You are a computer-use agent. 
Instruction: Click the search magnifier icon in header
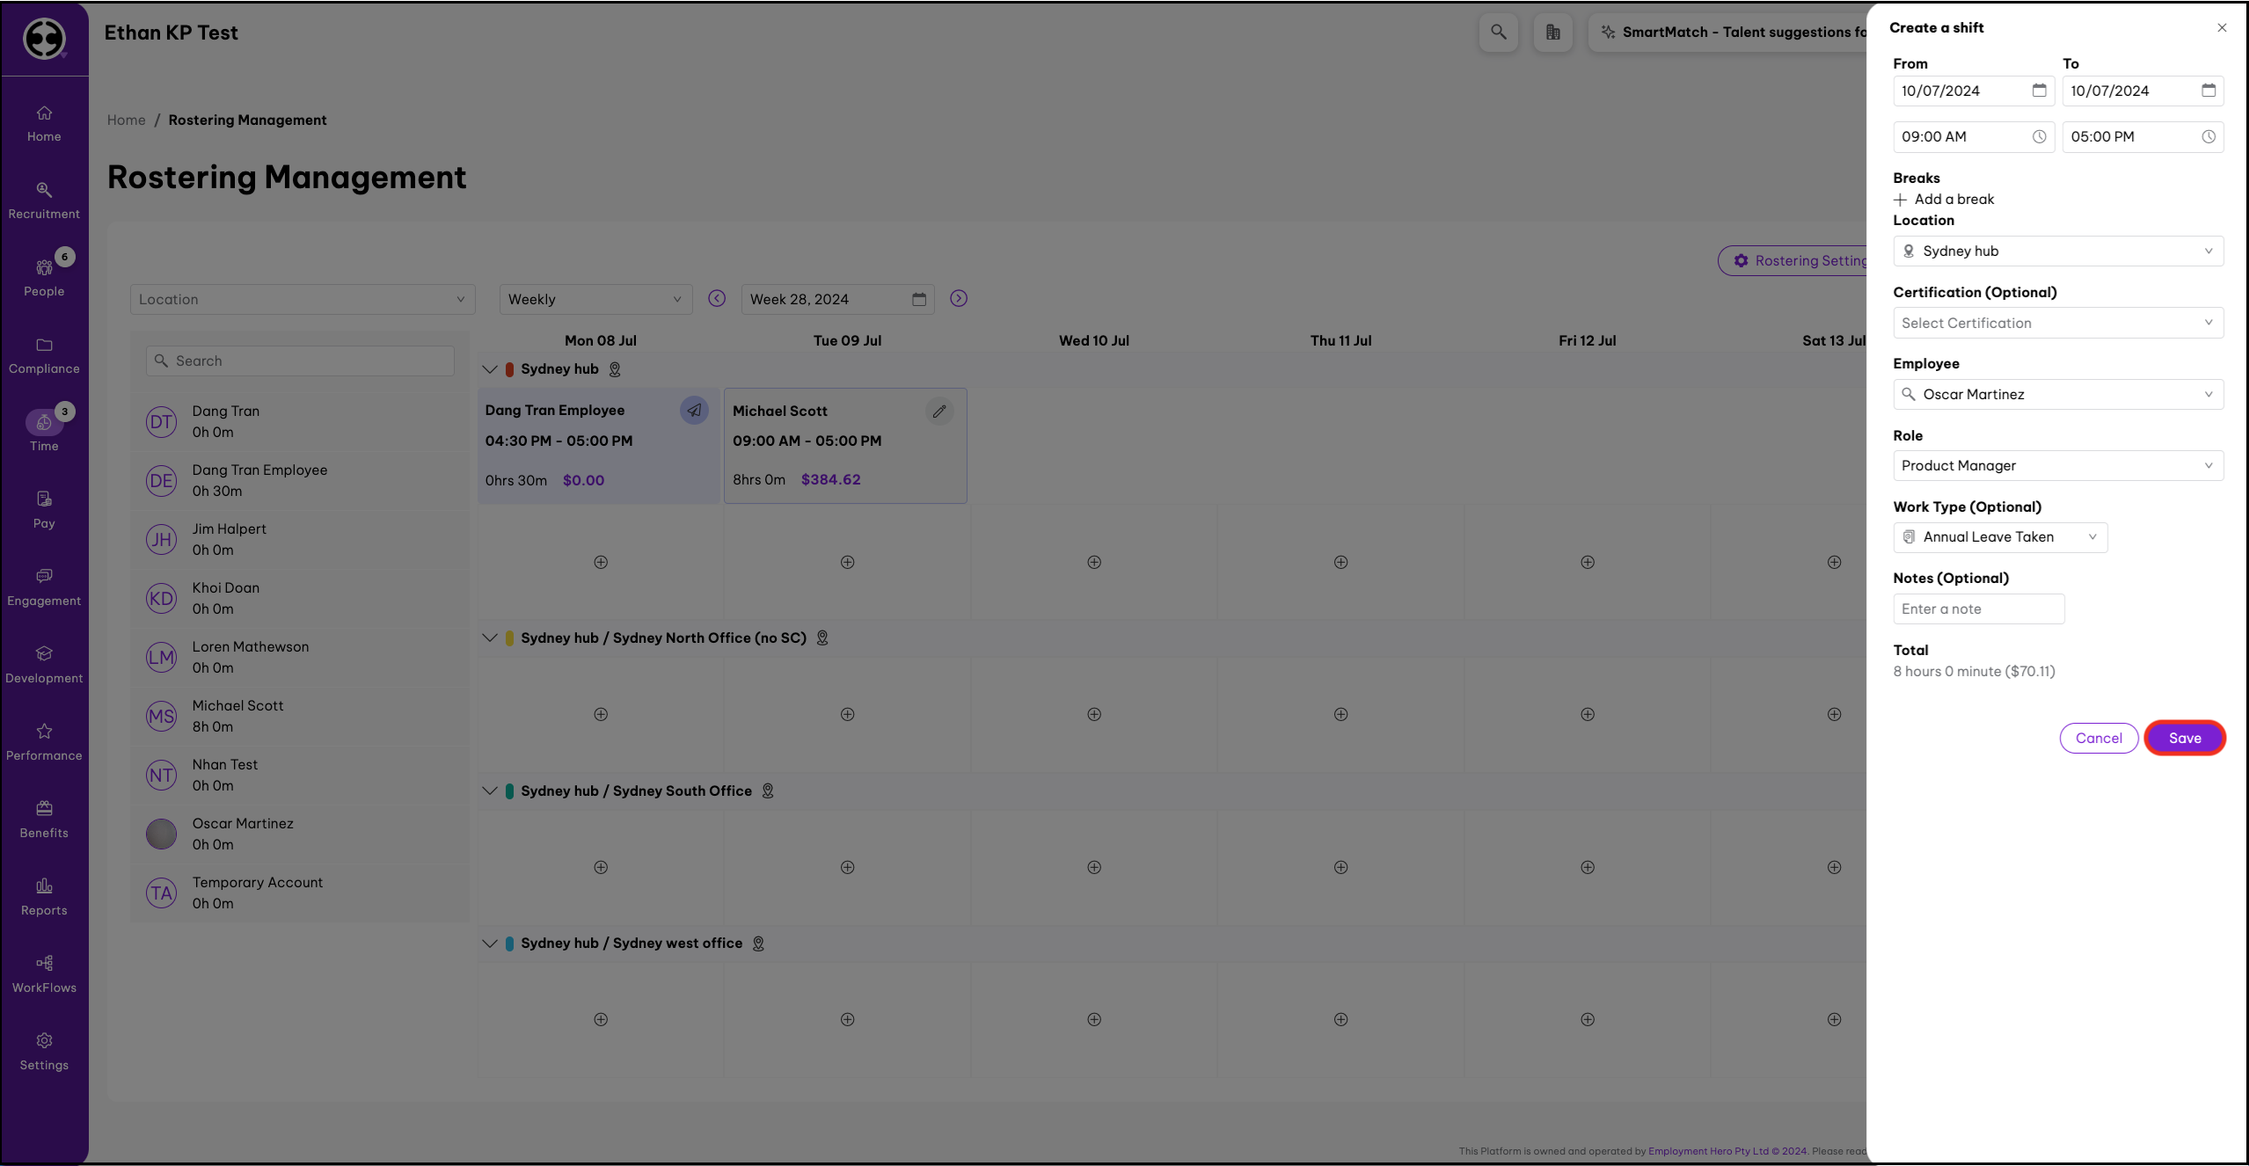point(1498,33)
